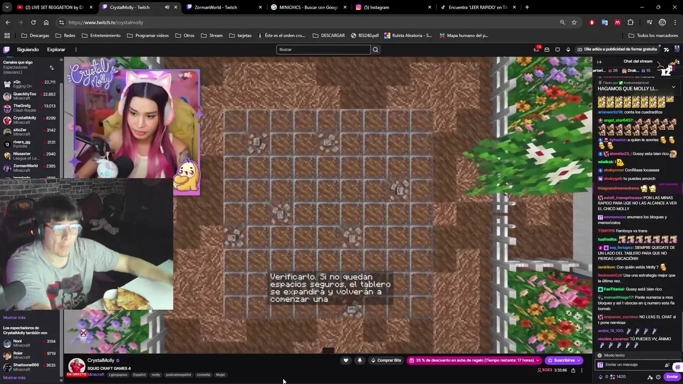
Task: Click the CrystalMolly channel avatar
Action: (77, 366)
